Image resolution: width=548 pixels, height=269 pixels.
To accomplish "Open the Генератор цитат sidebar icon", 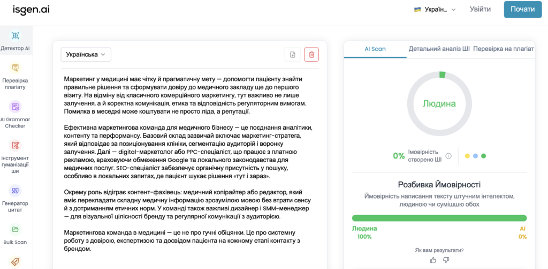I will (16, 191).
